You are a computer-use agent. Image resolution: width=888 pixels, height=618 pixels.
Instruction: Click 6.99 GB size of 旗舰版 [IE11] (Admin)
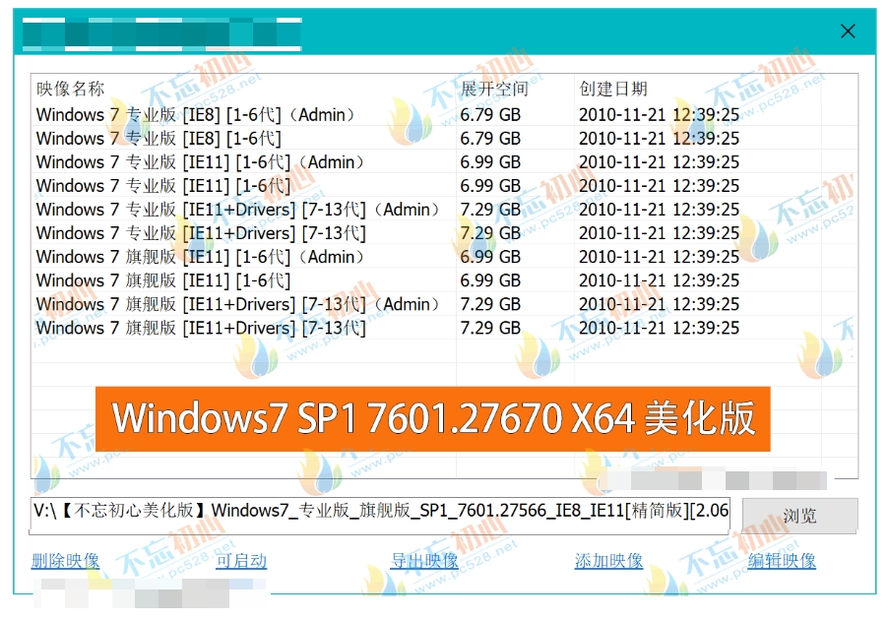pos(490,258)
